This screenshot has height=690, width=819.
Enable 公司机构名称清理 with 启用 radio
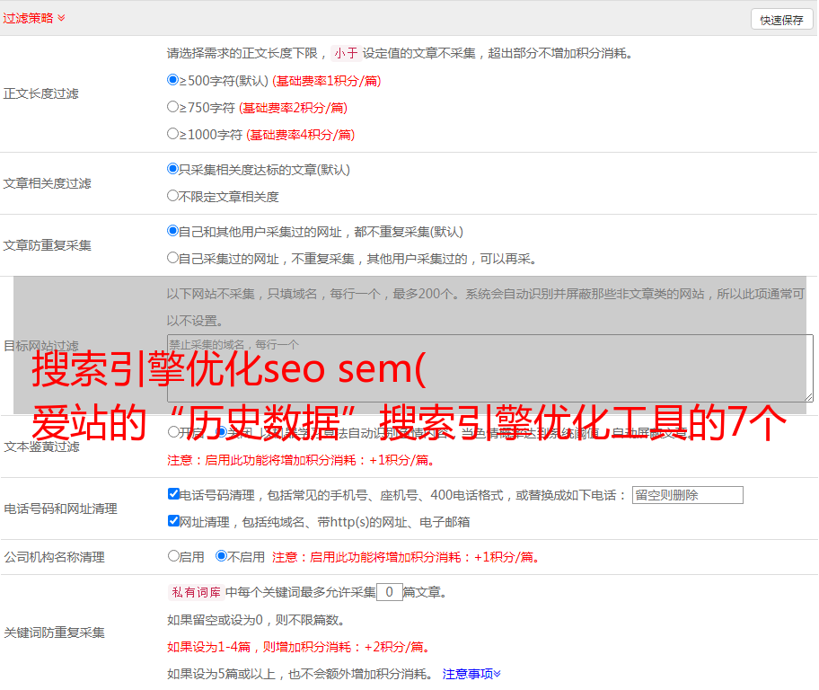173,555
